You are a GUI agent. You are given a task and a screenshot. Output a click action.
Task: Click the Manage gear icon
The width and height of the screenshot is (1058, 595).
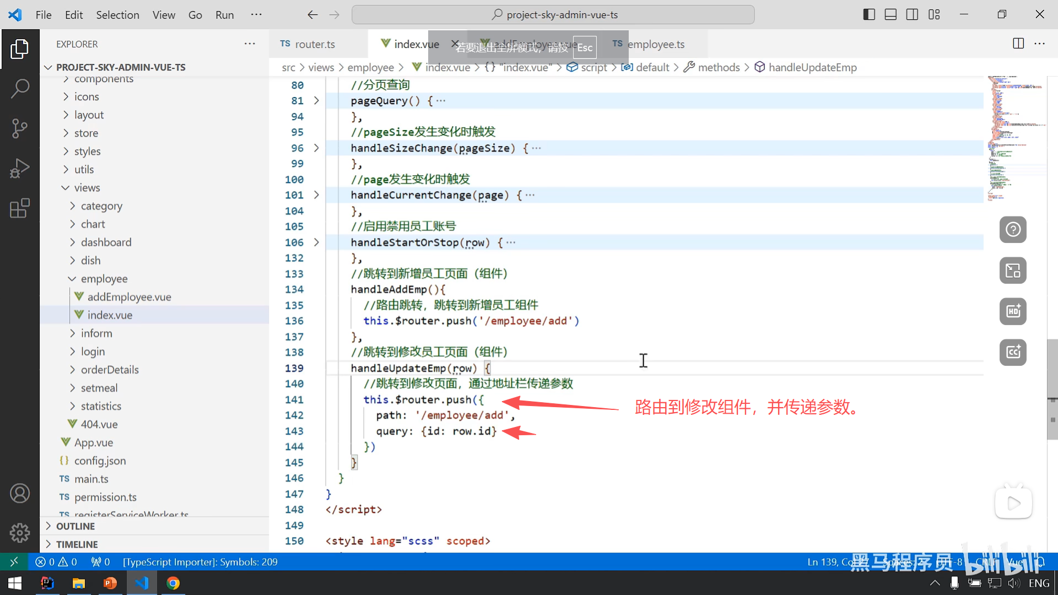click(20, 533)
